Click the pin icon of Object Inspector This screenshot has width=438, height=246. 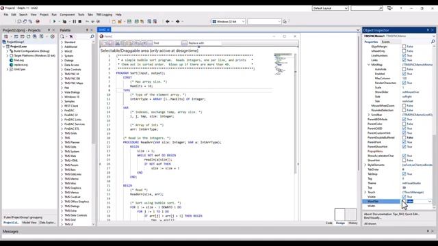[x=428, y=30]
